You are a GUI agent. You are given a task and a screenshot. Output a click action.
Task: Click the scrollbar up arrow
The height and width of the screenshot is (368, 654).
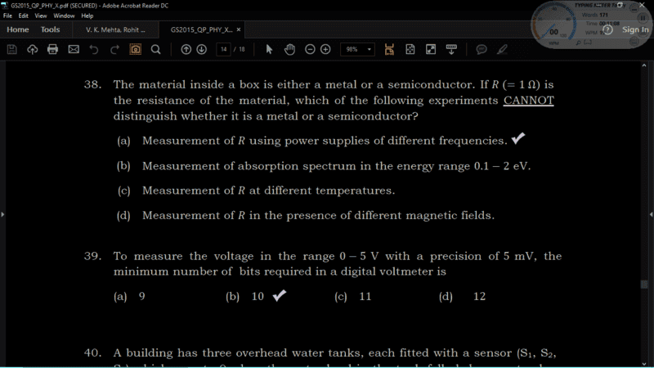pyautogui.click(x=644, y=65)
